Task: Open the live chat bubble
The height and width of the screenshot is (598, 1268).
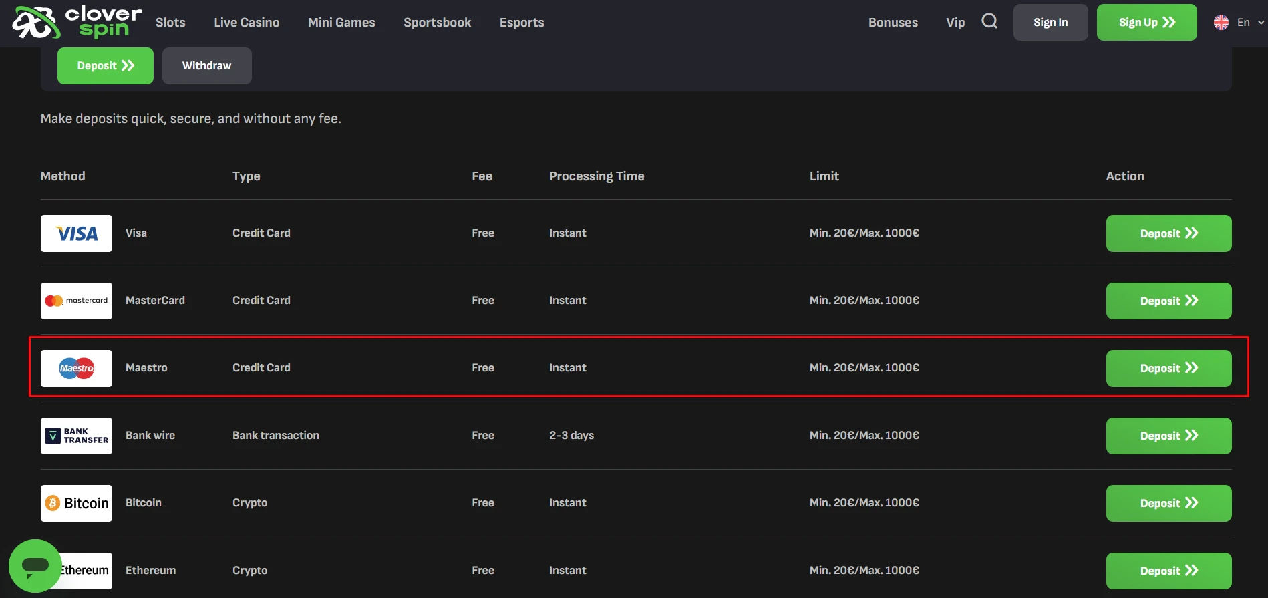Action: pyautogui.click(x=35, y=566)
